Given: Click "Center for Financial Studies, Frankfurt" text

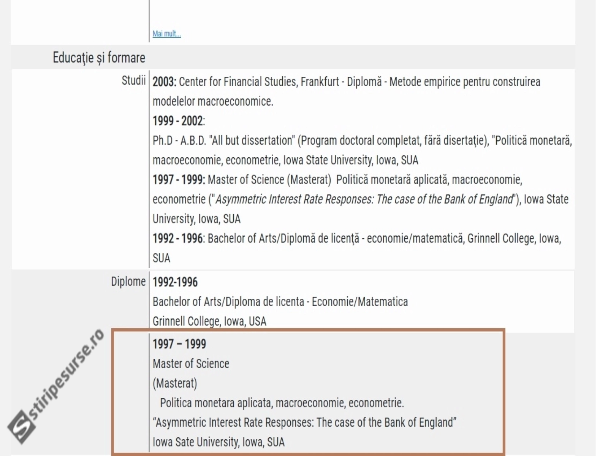Looking at the screenshot, I should tap(258, 82).
